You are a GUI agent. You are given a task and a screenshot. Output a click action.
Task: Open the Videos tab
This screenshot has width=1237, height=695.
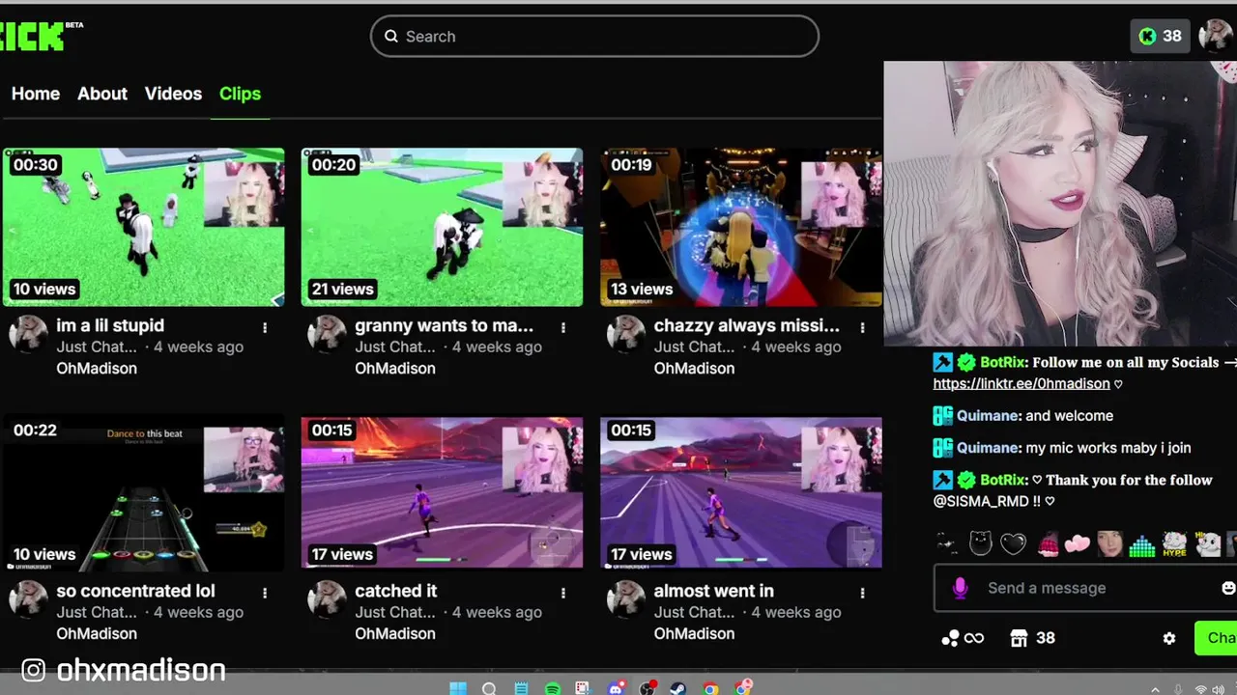173,94
